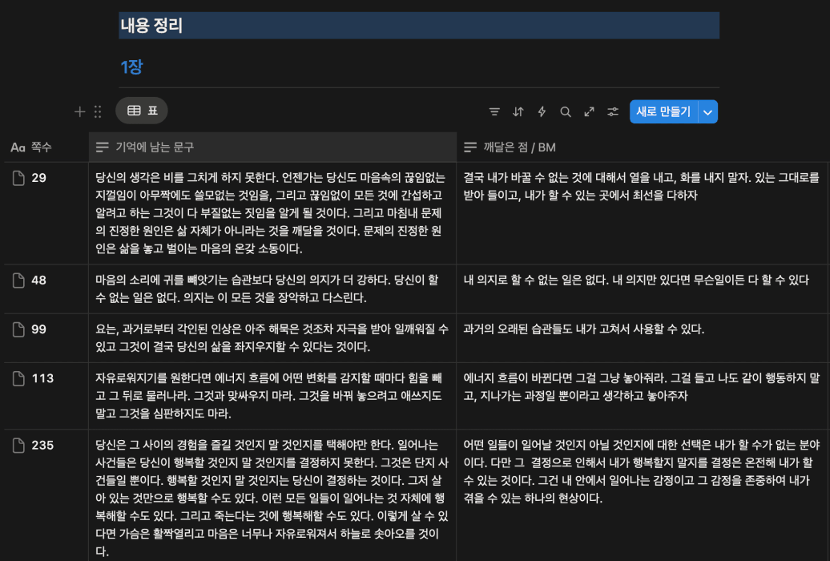This screenshot has height=561, width=830.
Task: Open the 깨달은 점 / BM column header
Action: click(x=519, y=147)
